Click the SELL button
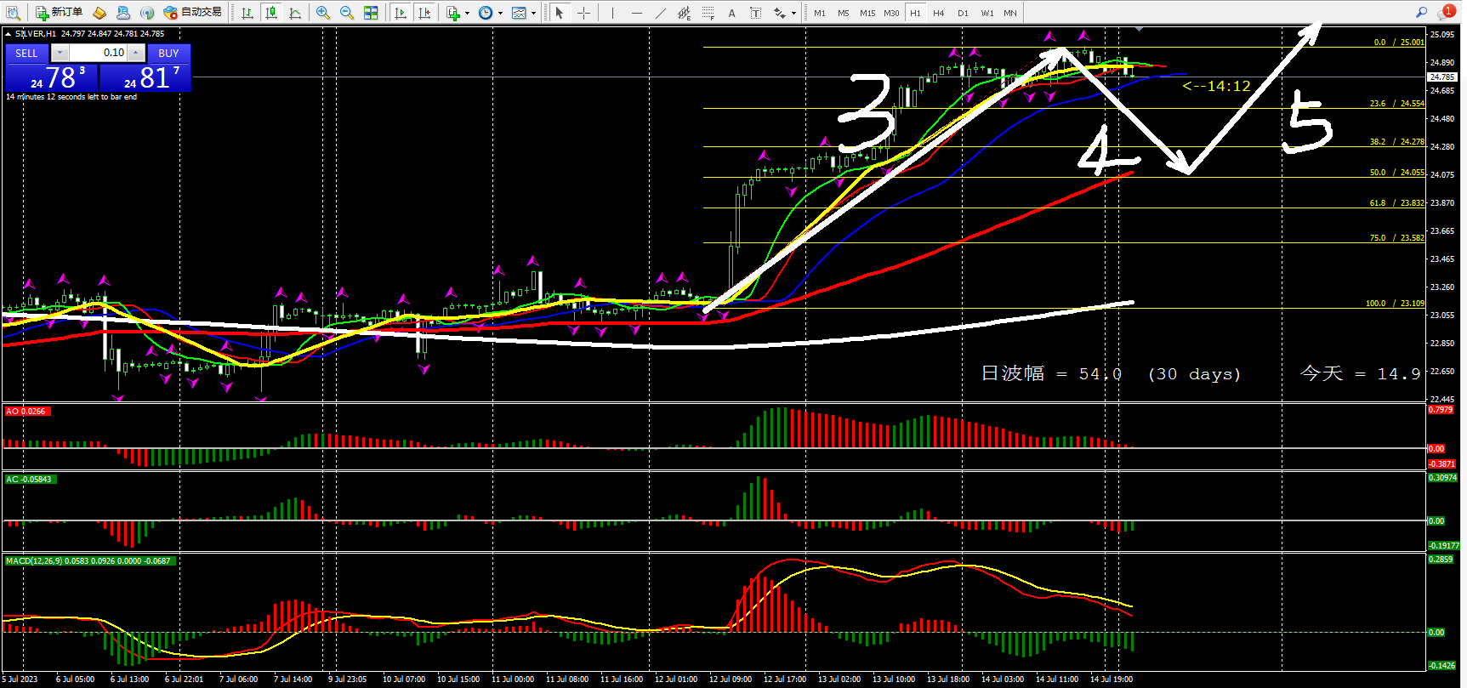 [26, 53]
